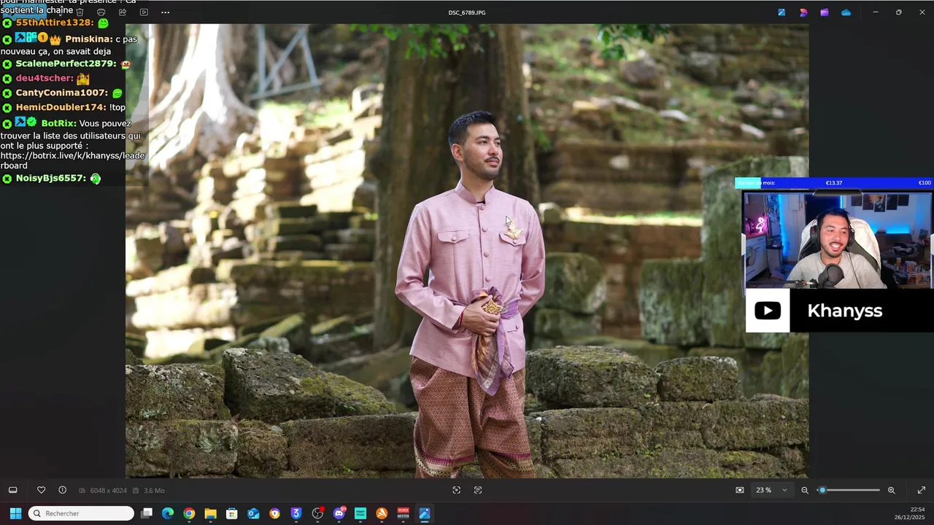Viewport: 934px width, 525px height.
Task: Mark photo as favorite with heart icon
Action: (41, 490)
